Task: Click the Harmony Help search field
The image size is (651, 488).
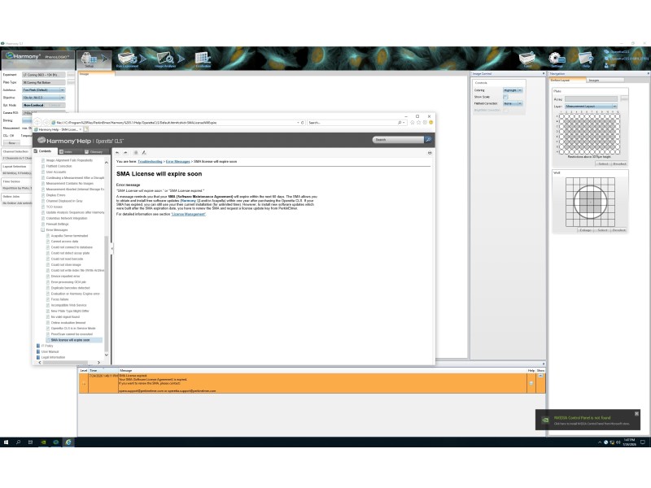Action: pos(398,140)
